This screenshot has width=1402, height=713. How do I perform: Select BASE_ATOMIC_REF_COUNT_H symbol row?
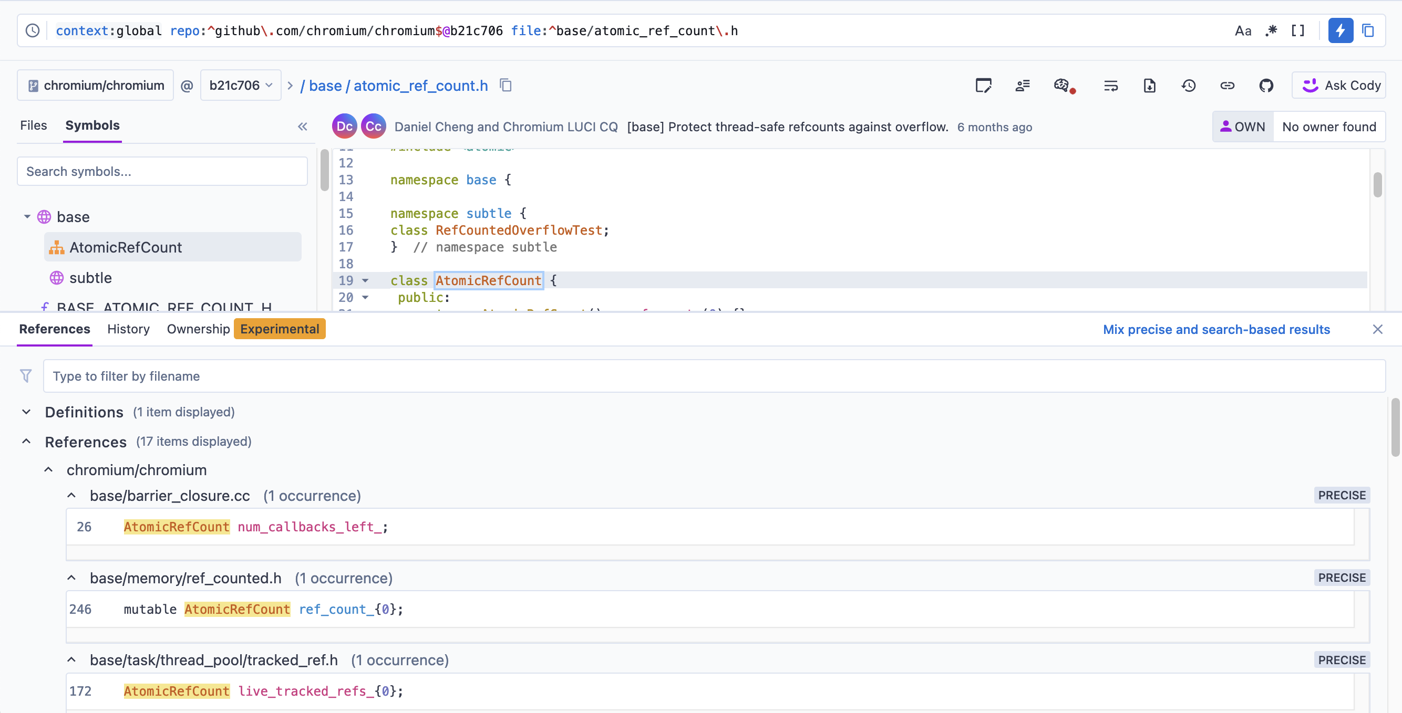pyautogui.click(x=164, y=306)
